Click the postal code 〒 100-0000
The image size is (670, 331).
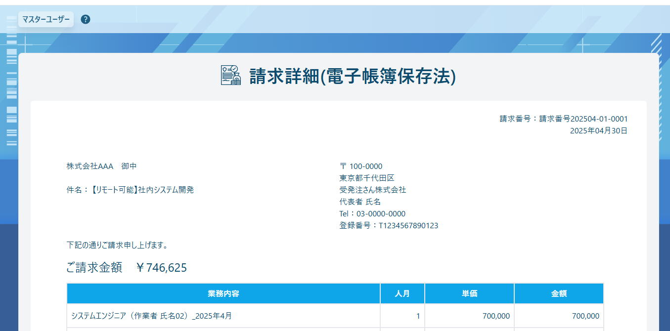[x=361, y=166]
